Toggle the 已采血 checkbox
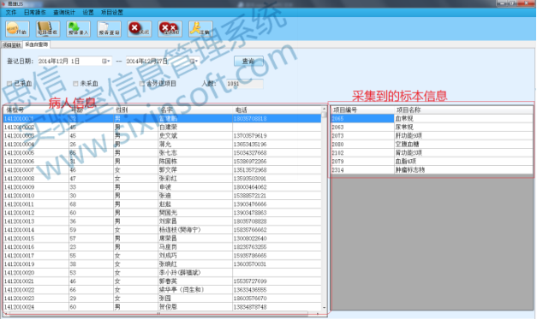Image resolution: width=537 pixels, height=319 pixels. 9,84
